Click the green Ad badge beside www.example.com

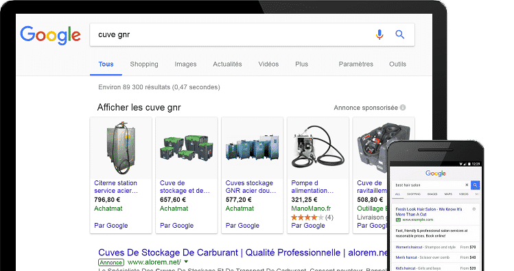pyautogui.click(x=398, y=220)
